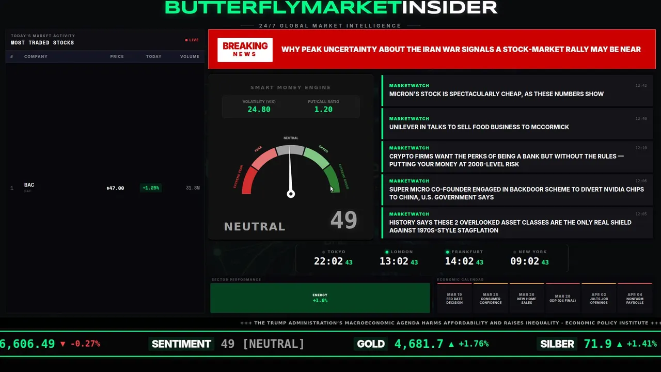Screen dimensions: 661x372
Task: Open the Mar 25 Consumer Confidence event
Action: [x=491, y=298]
